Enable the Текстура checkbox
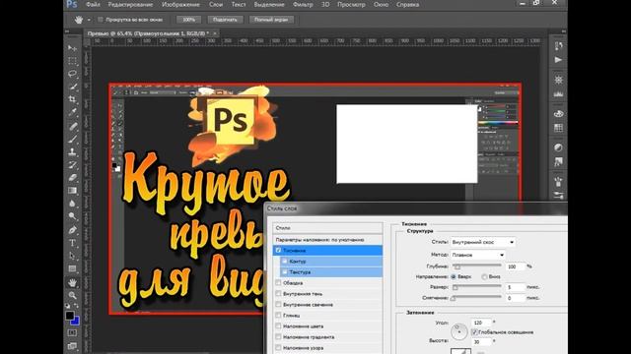The width and height of the screenshot is (631, 354). coord(285,271)
